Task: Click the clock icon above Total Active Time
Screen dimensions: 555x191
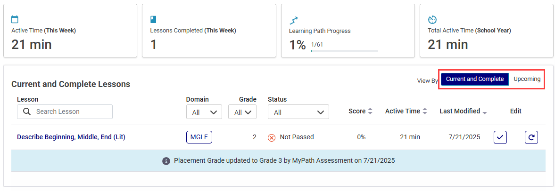Action: click(432, 19)
